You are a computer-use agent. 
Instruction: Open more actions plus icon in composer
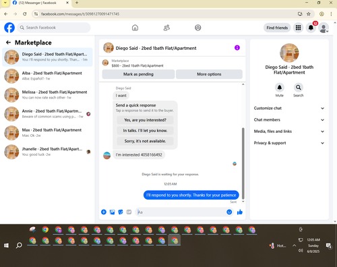click(x=104, y=212)
